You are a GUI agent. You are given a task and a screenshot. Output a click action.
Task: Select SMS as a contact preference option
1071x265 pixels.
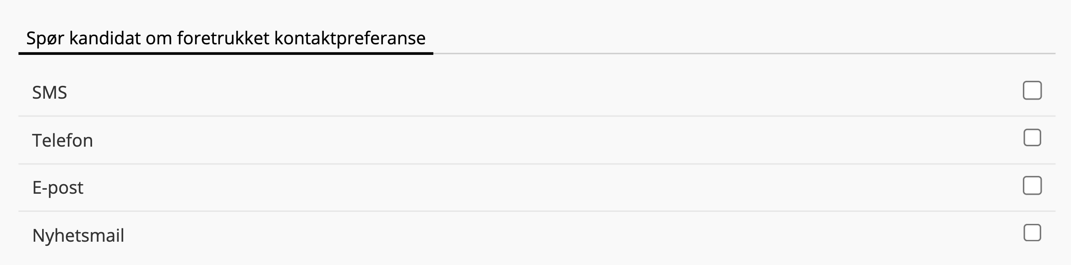(1032, 90)
